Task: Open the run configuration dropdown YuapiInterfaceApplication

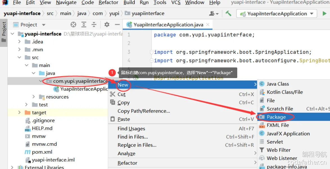Action: 277,14
